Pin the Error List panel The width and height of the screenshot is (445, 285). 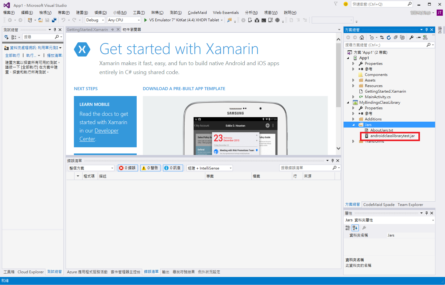332,161
